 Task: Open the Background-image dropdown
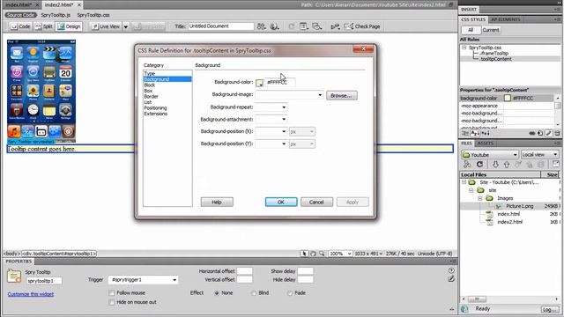[x=320, y=95]
